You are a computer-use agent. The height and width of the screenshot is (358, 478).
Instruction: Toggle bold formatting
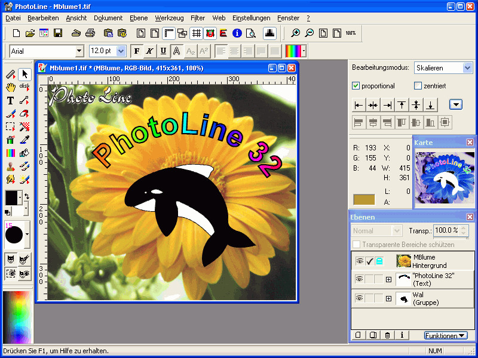(137, 51)
